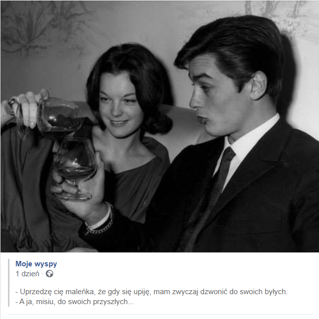This screenshot has height=319, width=319.
Task: Click the upright brandy glass in photo
Action: [x=75, y=169]
